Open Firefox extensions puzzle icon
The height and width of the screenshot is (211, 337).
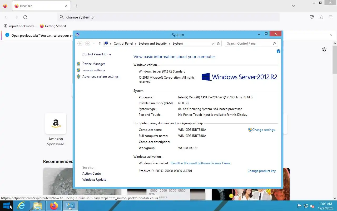tap(321, 17)
